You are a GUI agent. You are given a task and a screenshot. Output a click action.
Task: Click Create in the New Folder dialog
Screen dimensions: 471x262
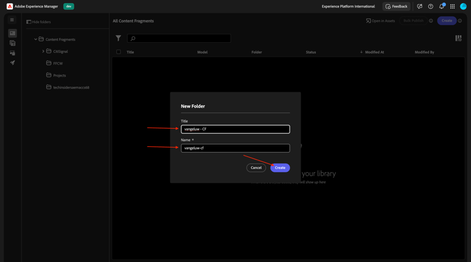click(280, 168)
